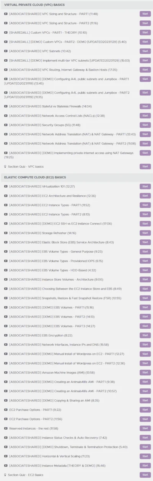153x481 pixels.
Task: Start the Horizontal & Vertical Scaling lesson
Action: (x=145, y=456)
